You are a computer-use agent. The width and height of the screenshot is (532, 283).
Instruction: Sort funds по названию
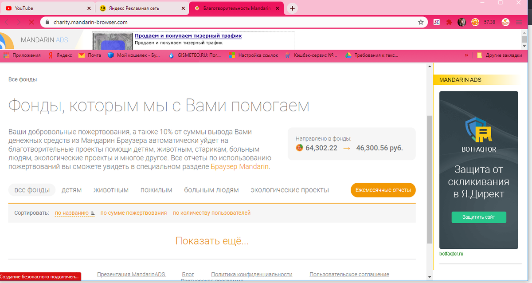(74, 213)
